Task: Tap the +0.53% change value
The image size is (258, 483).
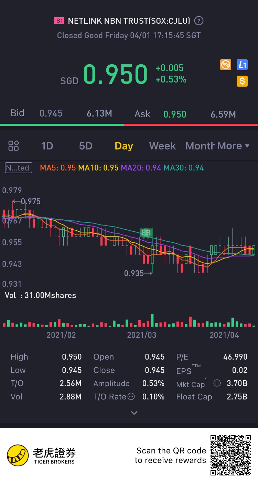Action: click(x=171, y=79)
